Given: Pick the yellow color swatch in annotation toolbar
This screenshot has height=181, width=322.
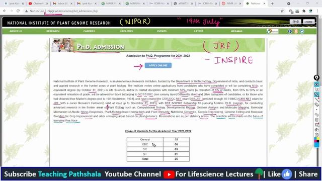Looking at the screenshot, I should pos(318,139).
